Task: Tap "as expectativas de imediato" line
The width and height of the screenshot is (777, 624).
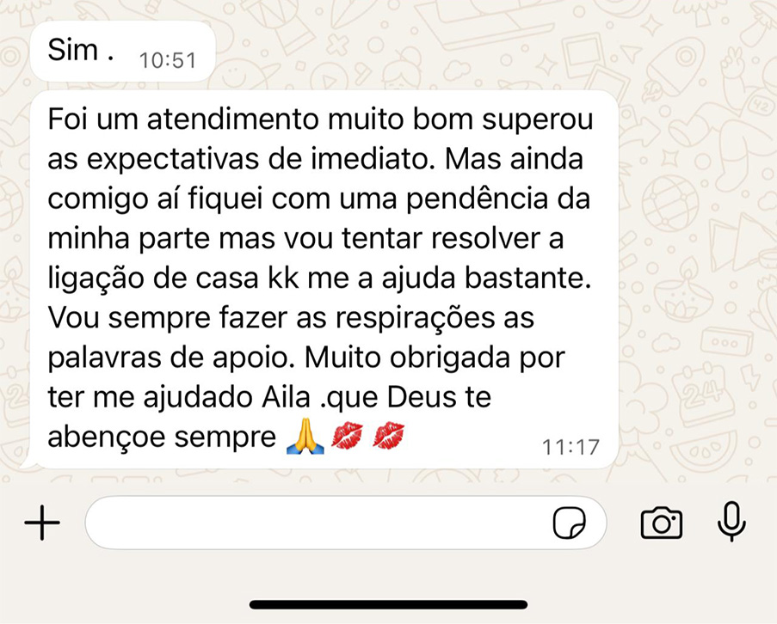Action: pos(243,160)
